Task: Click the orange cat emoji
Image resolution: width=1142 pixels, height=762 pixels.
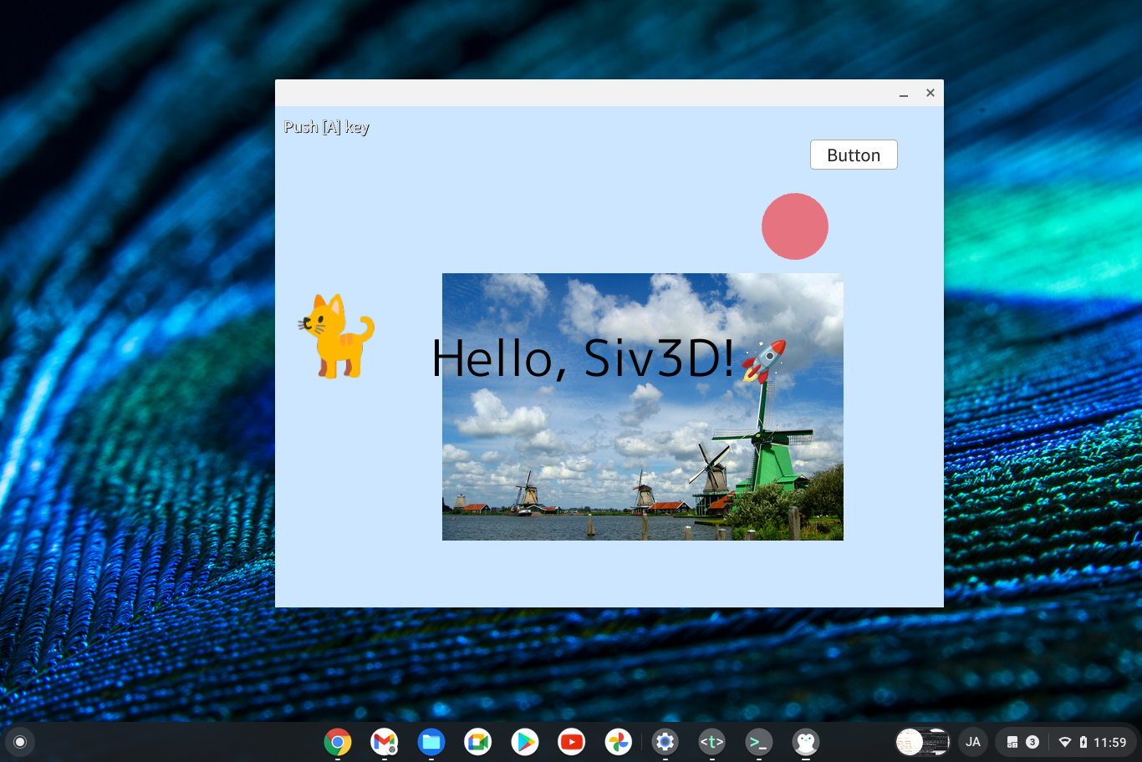Action: pos(336,336)
